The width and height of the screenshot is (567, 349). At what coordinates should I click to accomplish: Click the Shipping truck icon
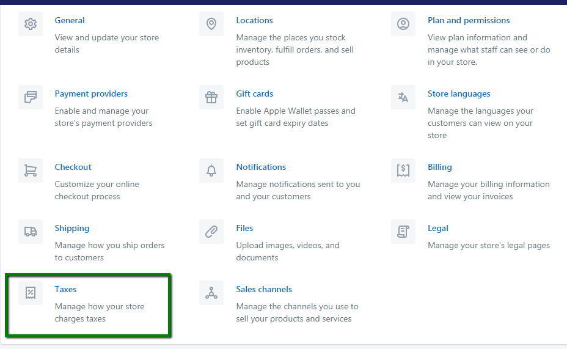coord(31,232)
